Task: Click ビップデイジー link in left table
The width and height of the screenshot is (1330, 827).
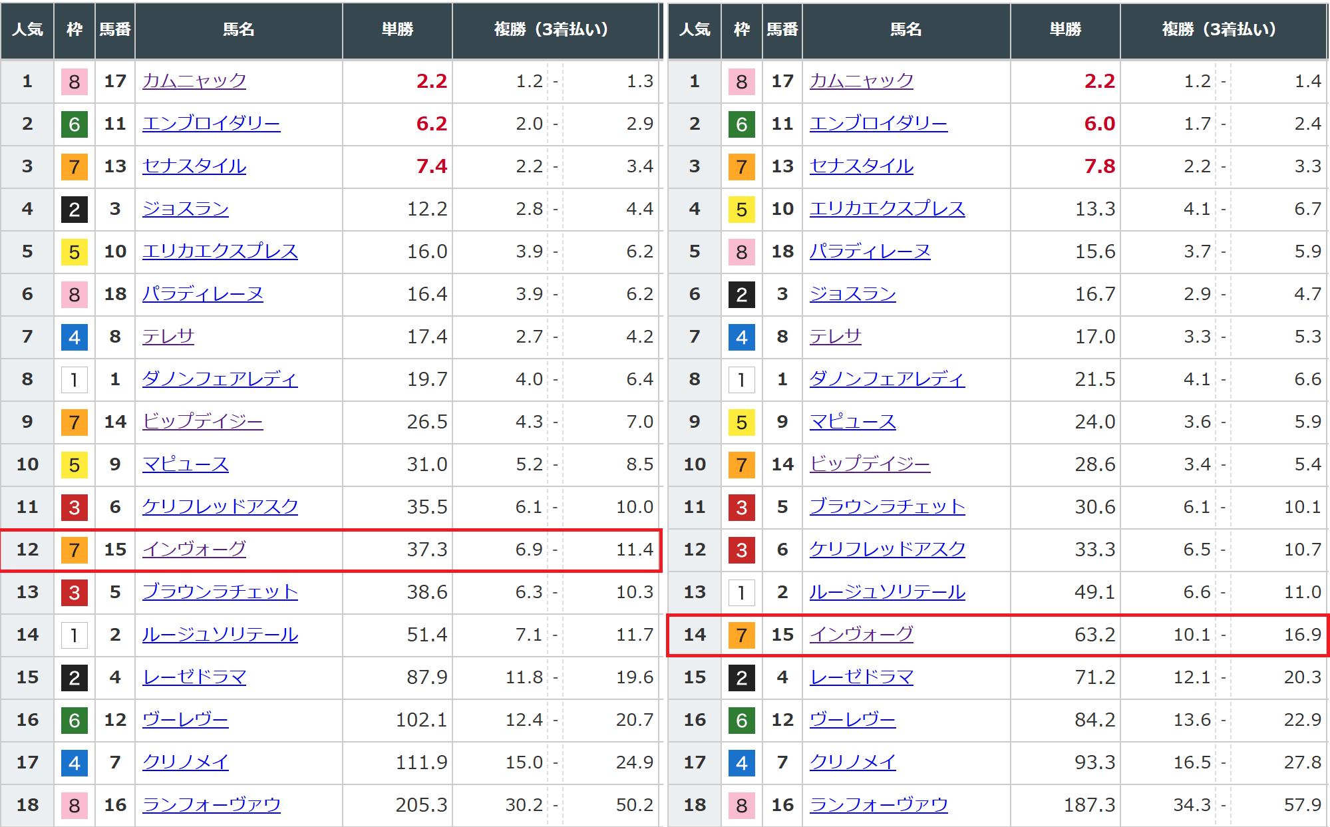Action: tap(202, 422)
